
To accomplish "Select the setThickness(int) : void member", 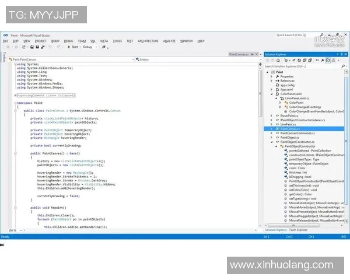I will click(304, 185).
